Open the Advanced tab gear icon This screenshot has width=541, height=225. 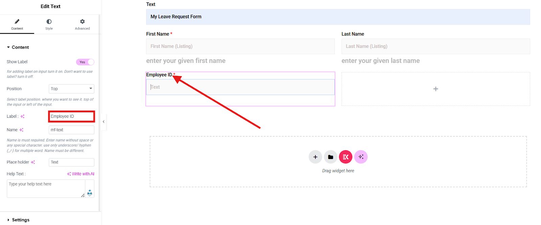pyautogui.click(x=82, y=21)
